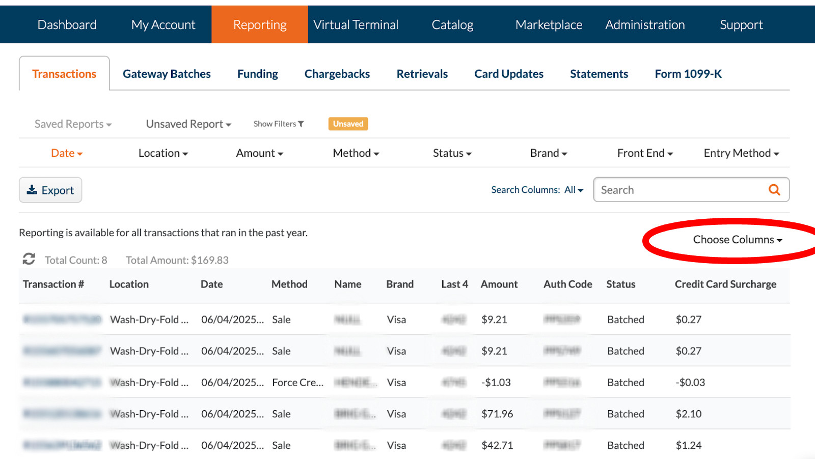Expand the Amount filter dropdown
815x459 pixels.
point(259,153)
